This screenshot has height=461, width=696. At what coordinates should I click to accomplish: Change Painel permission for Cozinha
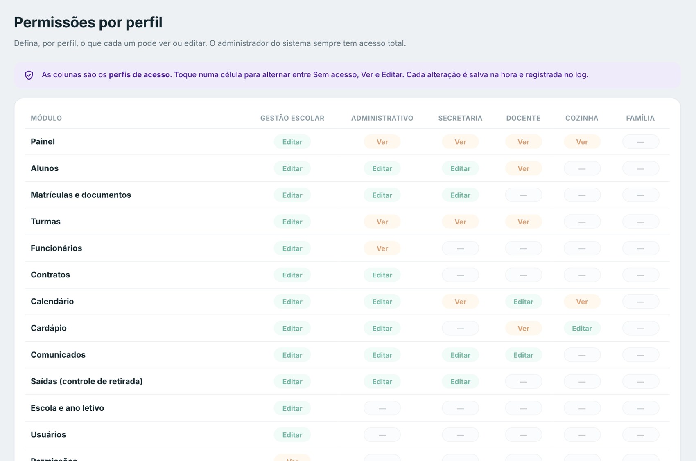pos(582,142)
